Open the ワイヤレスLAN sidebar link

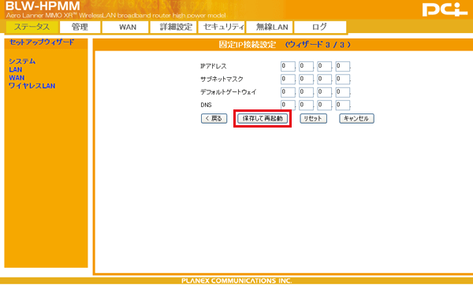(x=32, y=86)
